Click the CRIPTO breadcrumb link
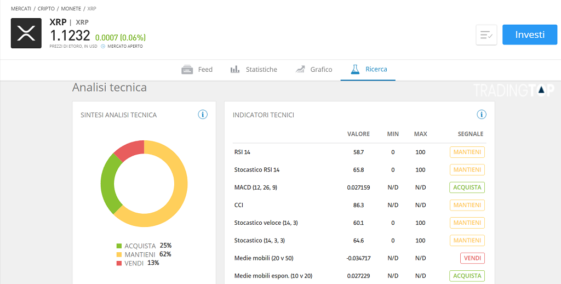The height and width of the screenshot is (284, 561). pyautogui.click(x=46, y=9)
